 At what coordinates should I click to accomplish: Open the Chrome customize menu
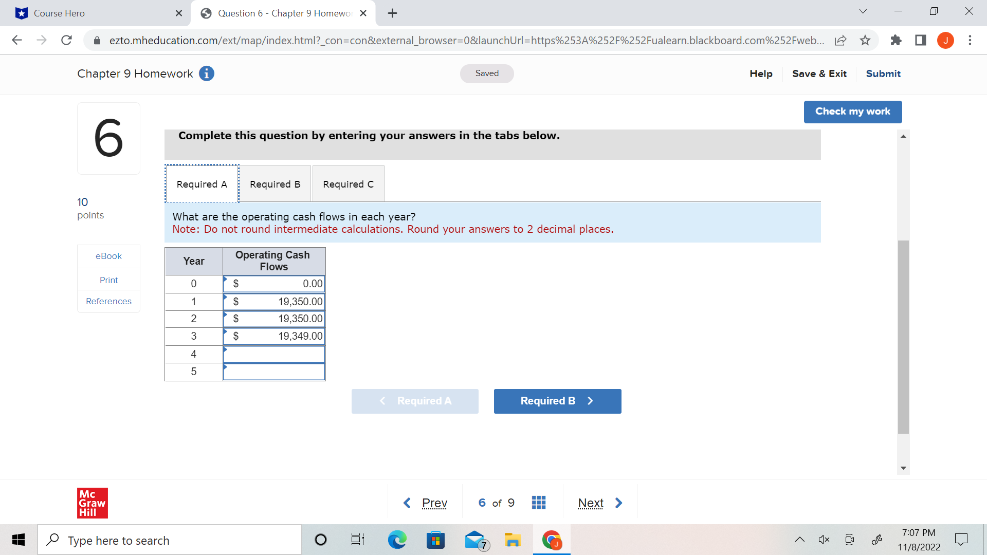coord(971,40)
